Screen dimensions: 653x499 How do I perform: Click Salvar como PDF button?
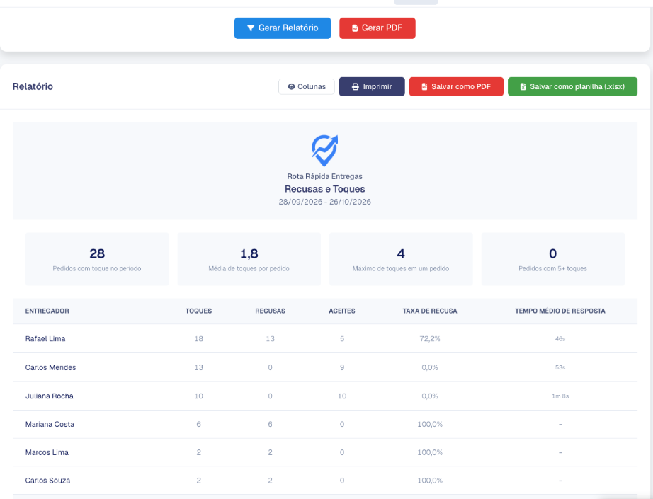coord(456,86)
